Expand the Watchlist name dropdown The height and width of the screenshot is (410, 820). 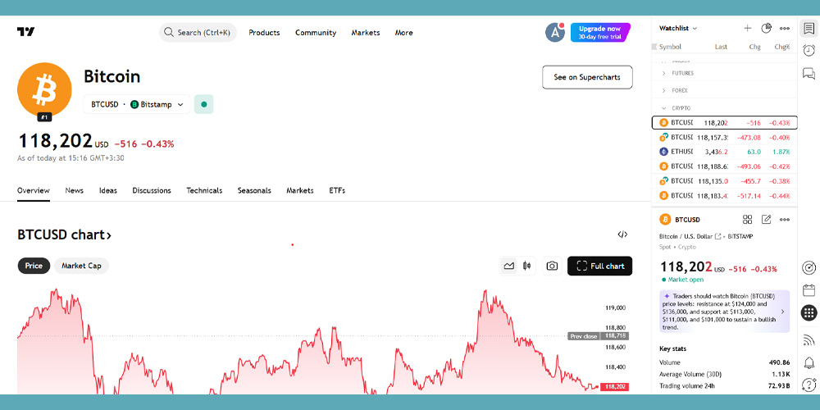[x=679, y=28]
